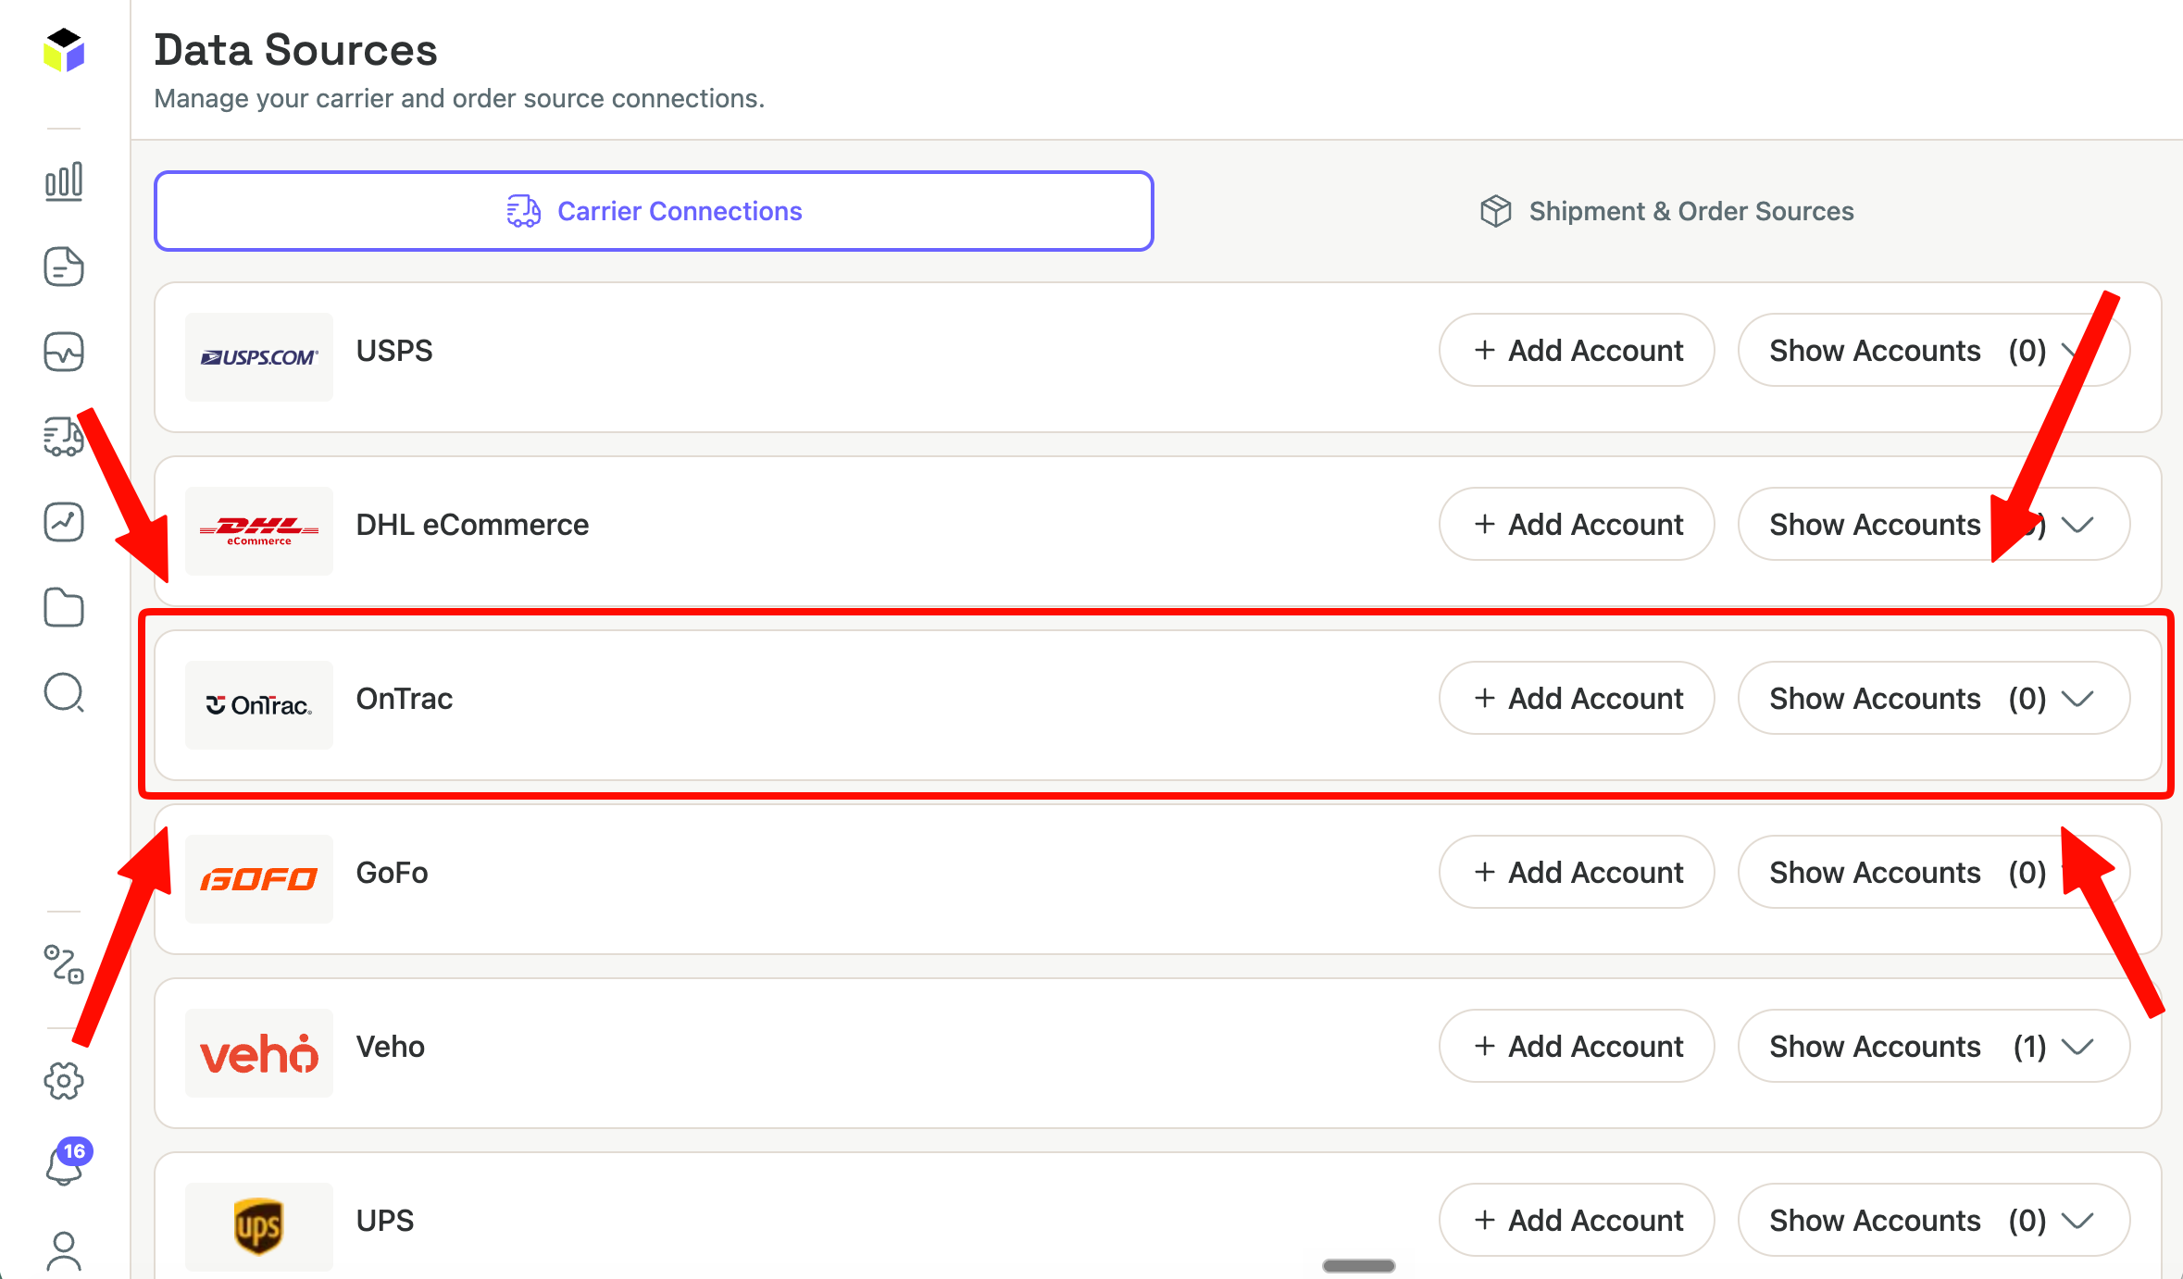Screen dimensions: 2183x1279
Task: Expand Show Accounts for GoFo
Action: pos(1934,872)
